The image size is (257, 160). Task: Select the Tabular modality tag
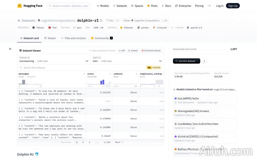click(38, 27)
